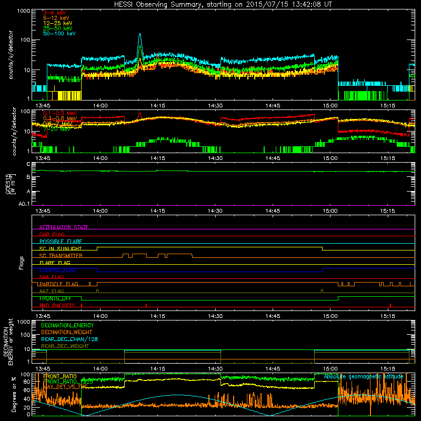Click the REAR_DEC_CHAN/128 legend label
The height and width of the screenshot is (421, 421).
pos(69,339)
